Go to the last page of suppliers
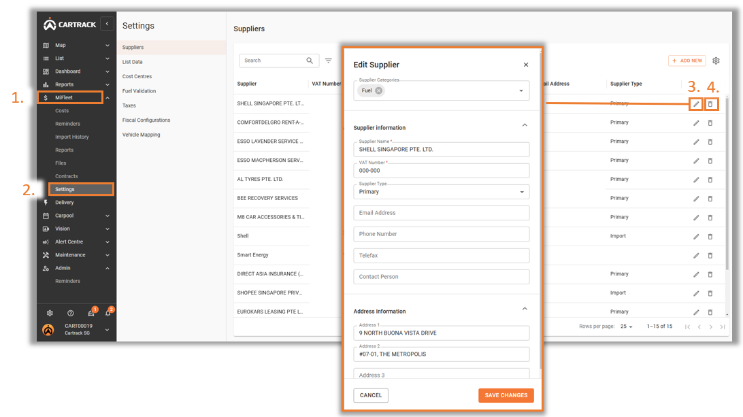The height and width of the screenshot is (417, 743). pyautogui.click(x=723, y=327)
